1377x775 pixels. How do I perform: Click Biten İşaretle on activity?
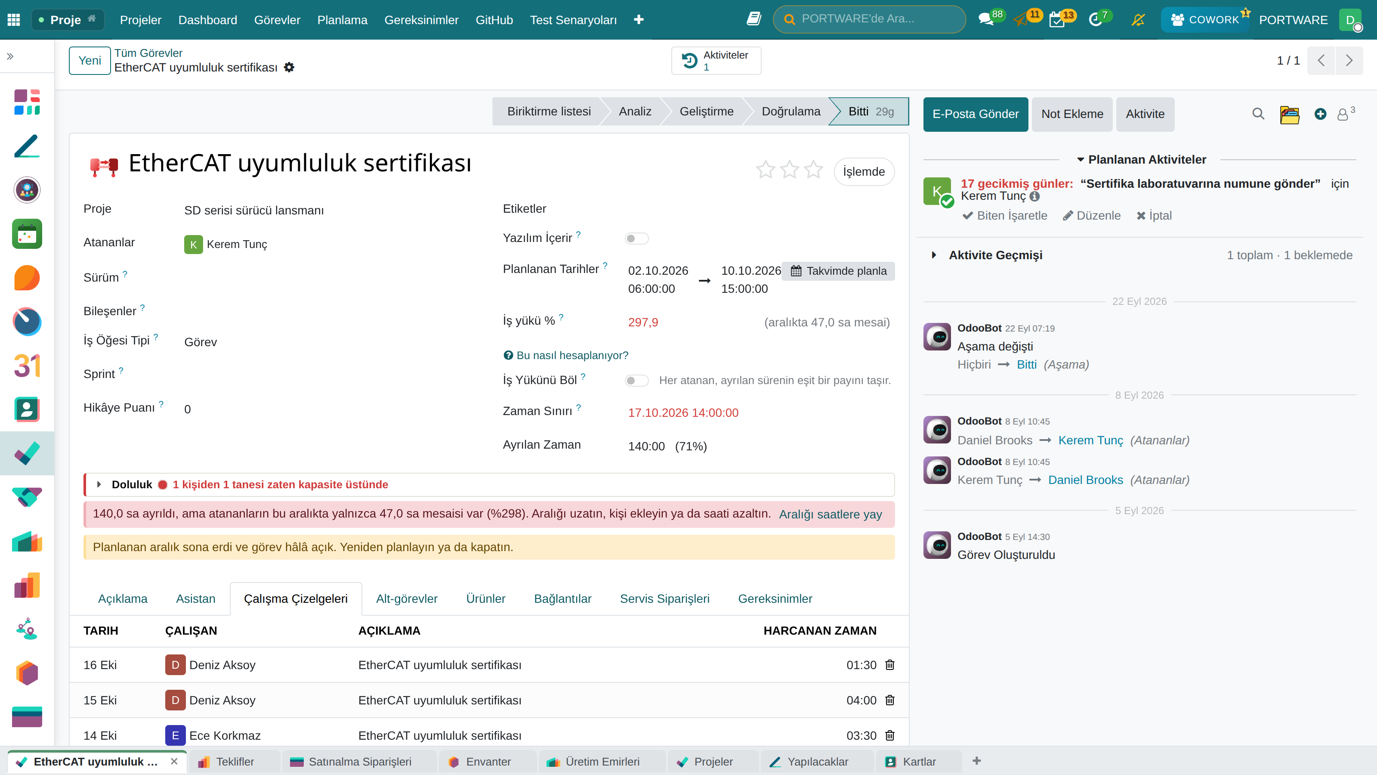(1004, 216)
